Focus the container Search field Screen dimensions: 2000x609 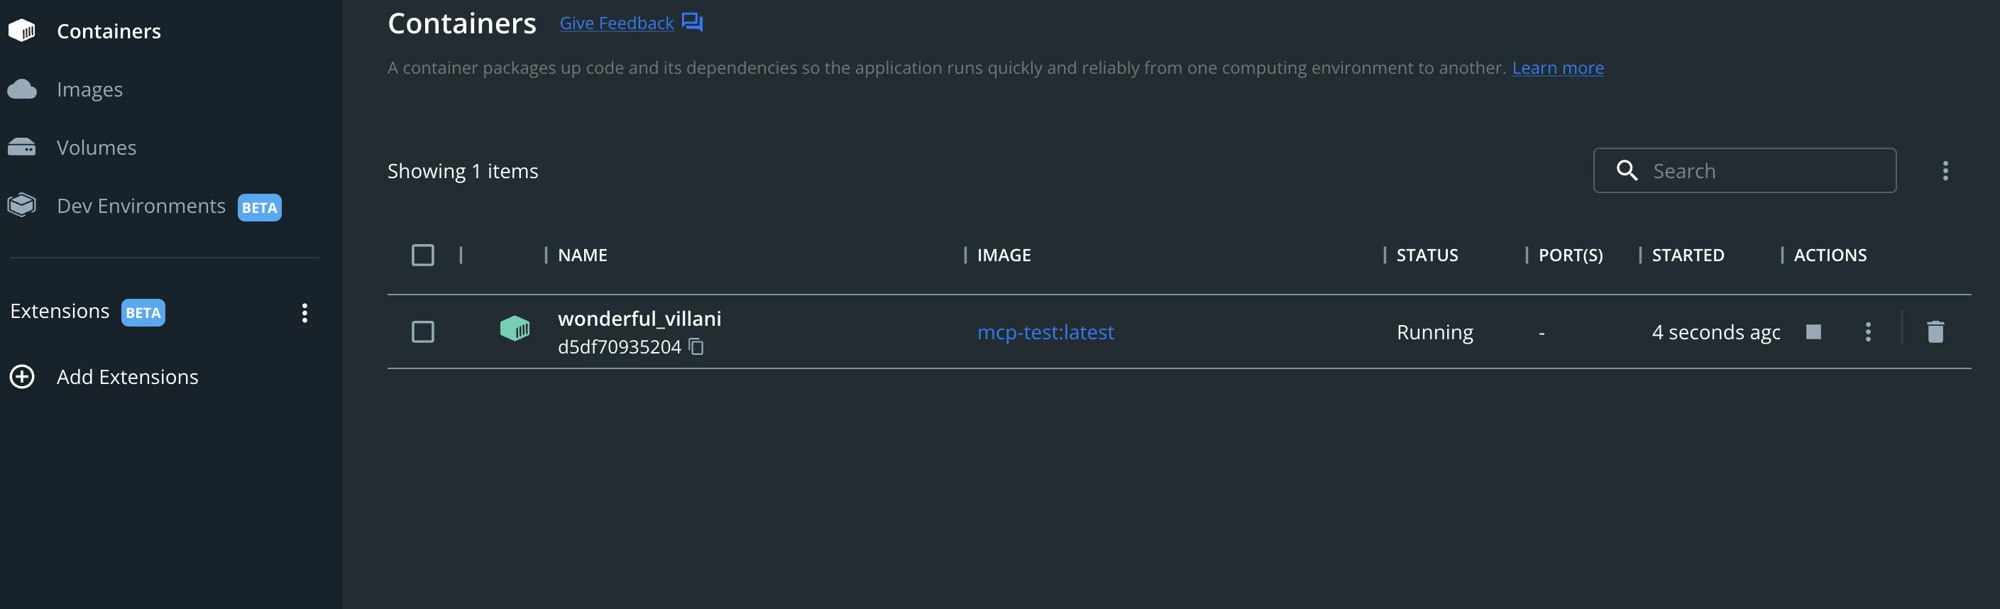1744,170
